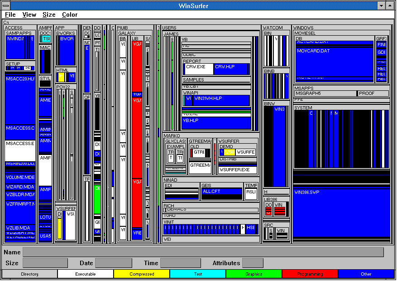Screen dimensions: 397x281
Task: Open the View menu
Action: 29,14
